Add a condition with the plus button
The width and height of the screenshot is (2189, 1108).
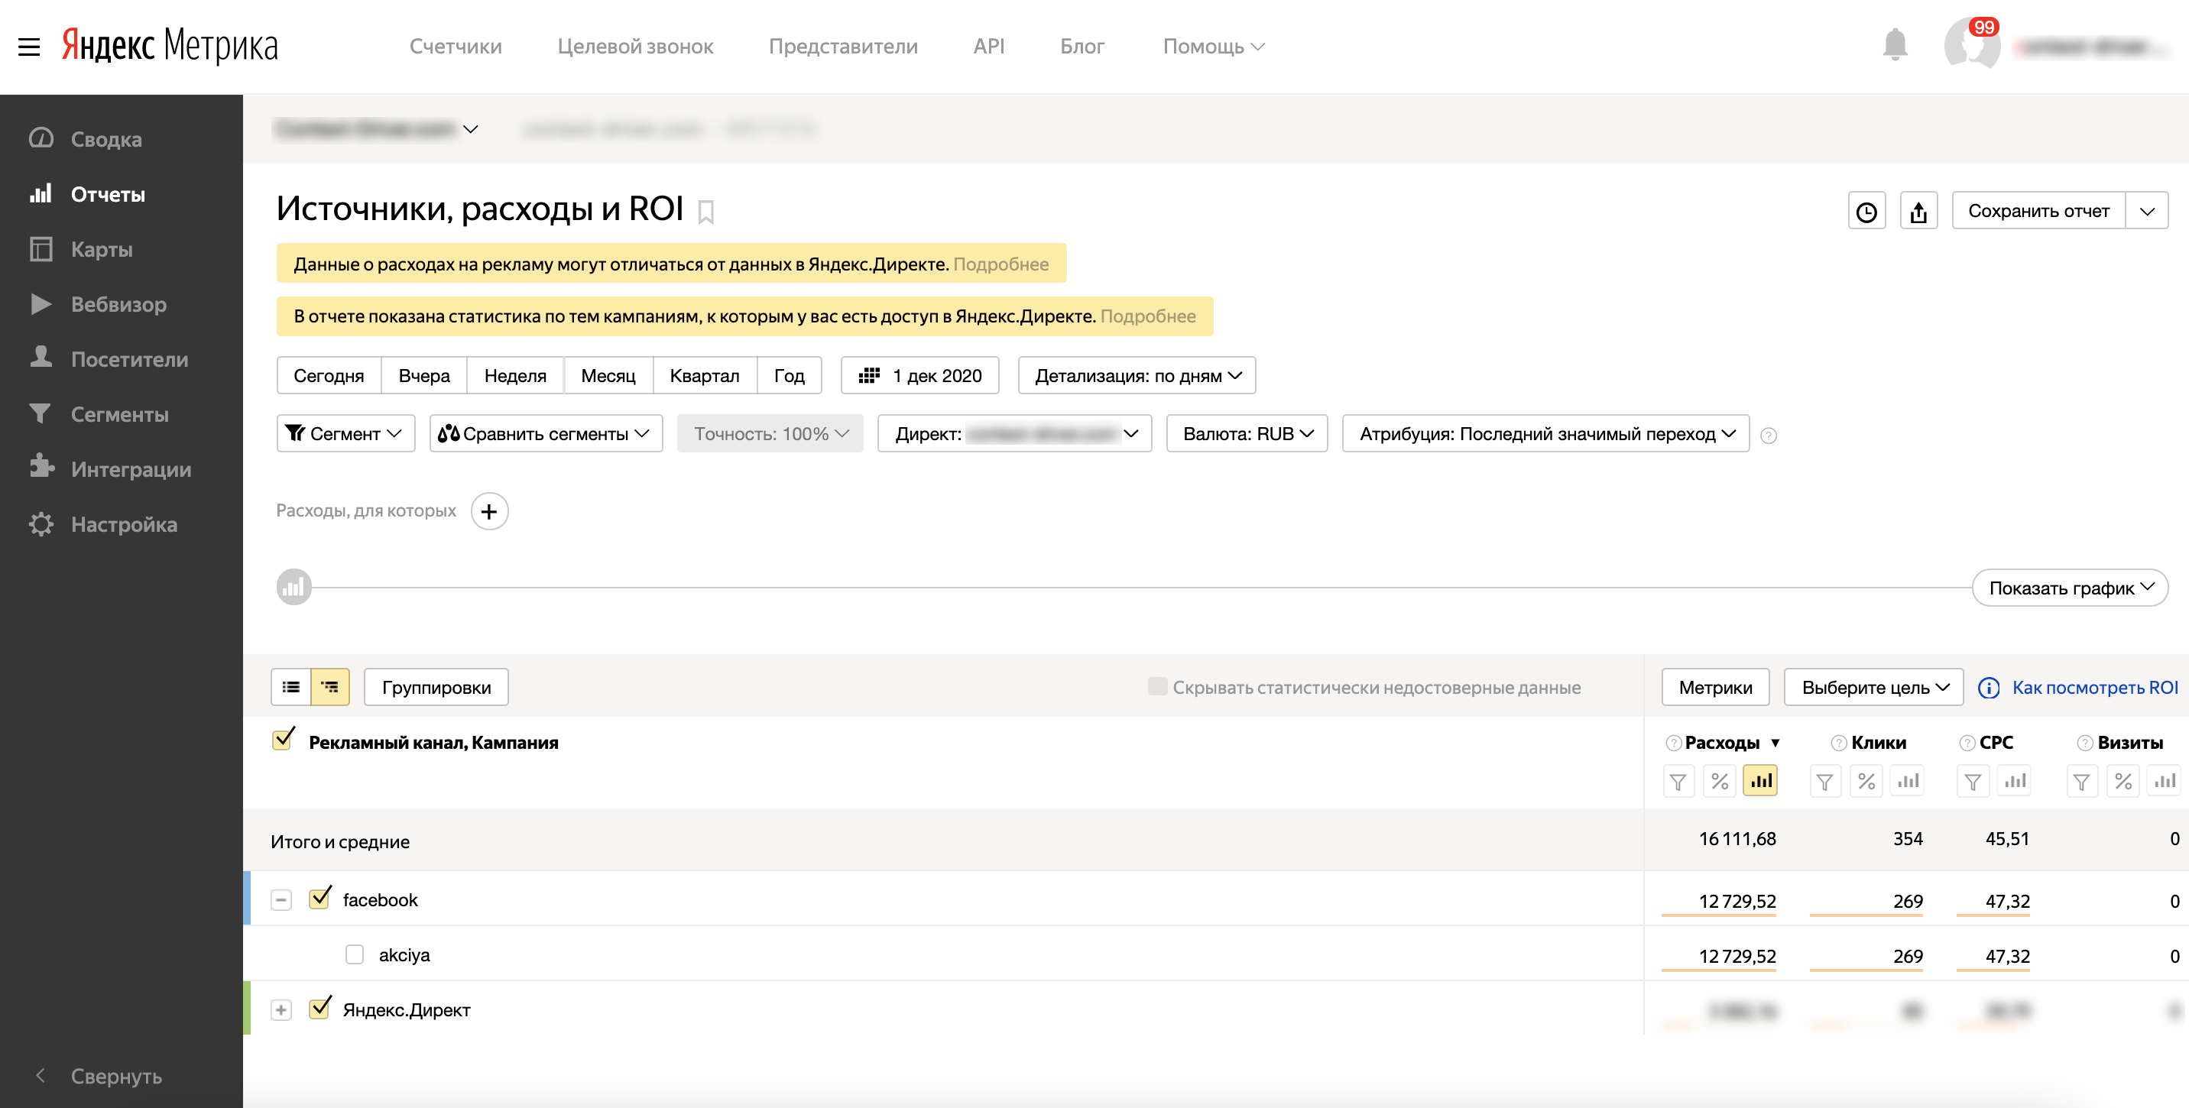[x=489, y=510]
